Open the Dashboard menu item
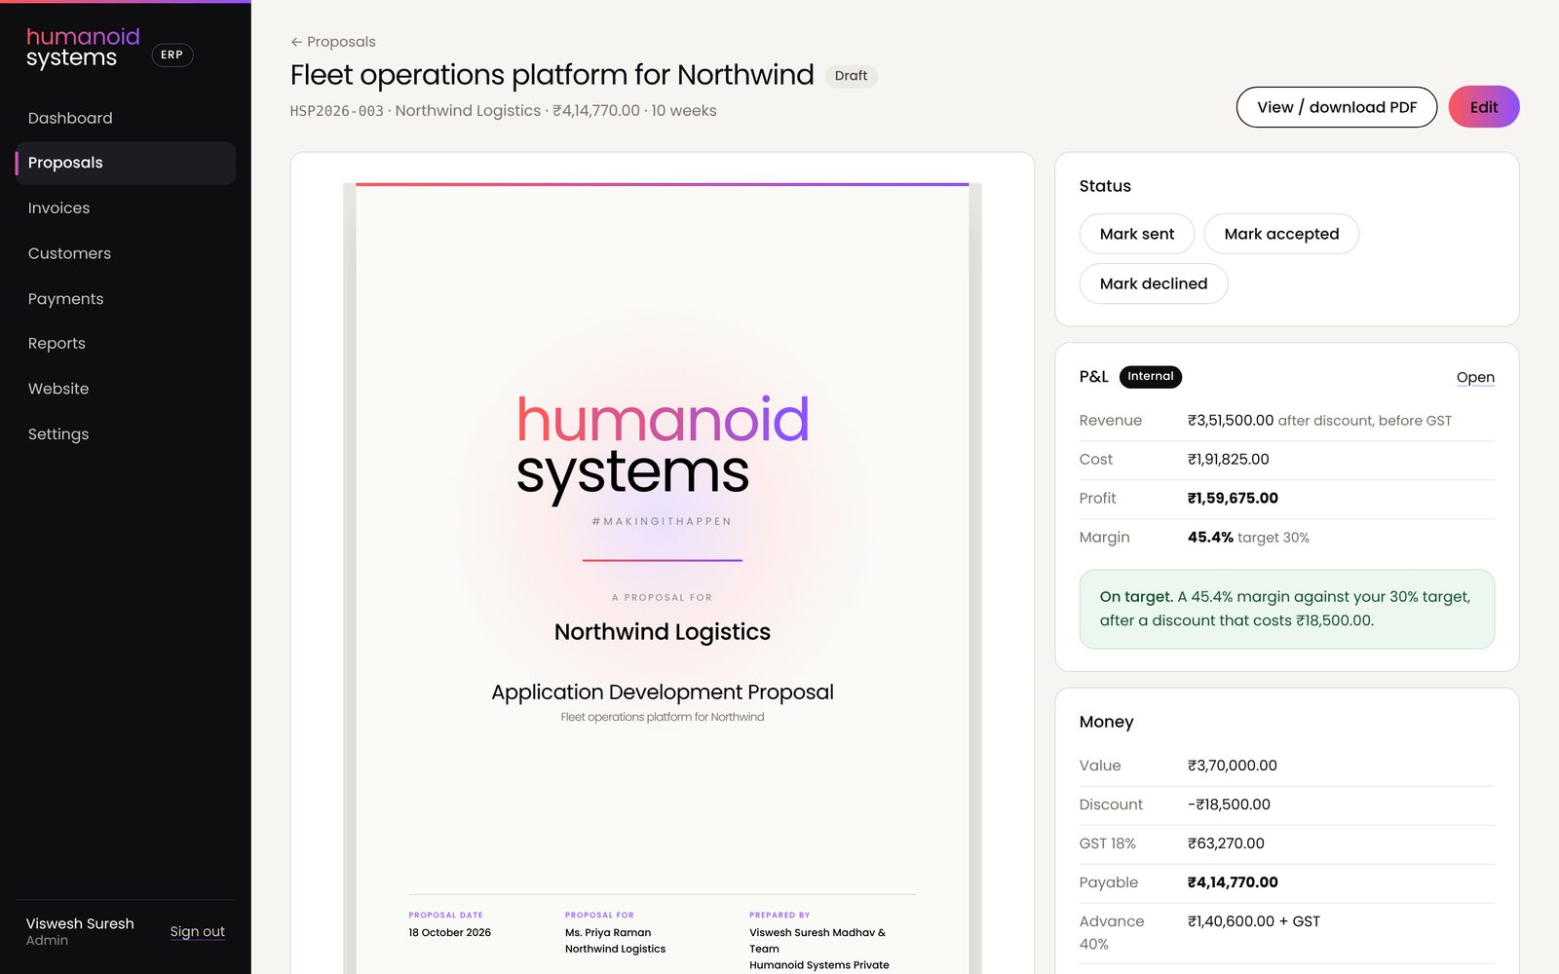Image resolution: width=1559 pixels, height=974 pixels. [x=126, y=118]
